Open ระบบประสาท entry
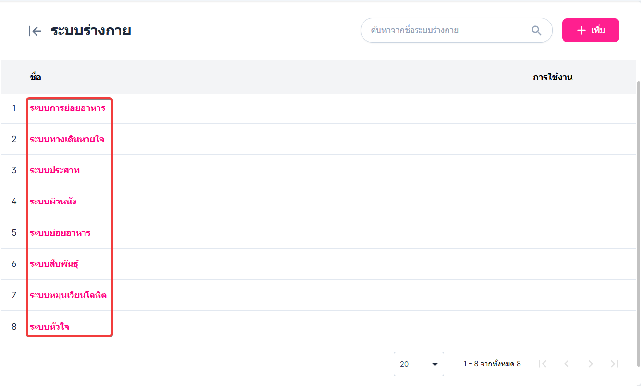 click(55, 170)
